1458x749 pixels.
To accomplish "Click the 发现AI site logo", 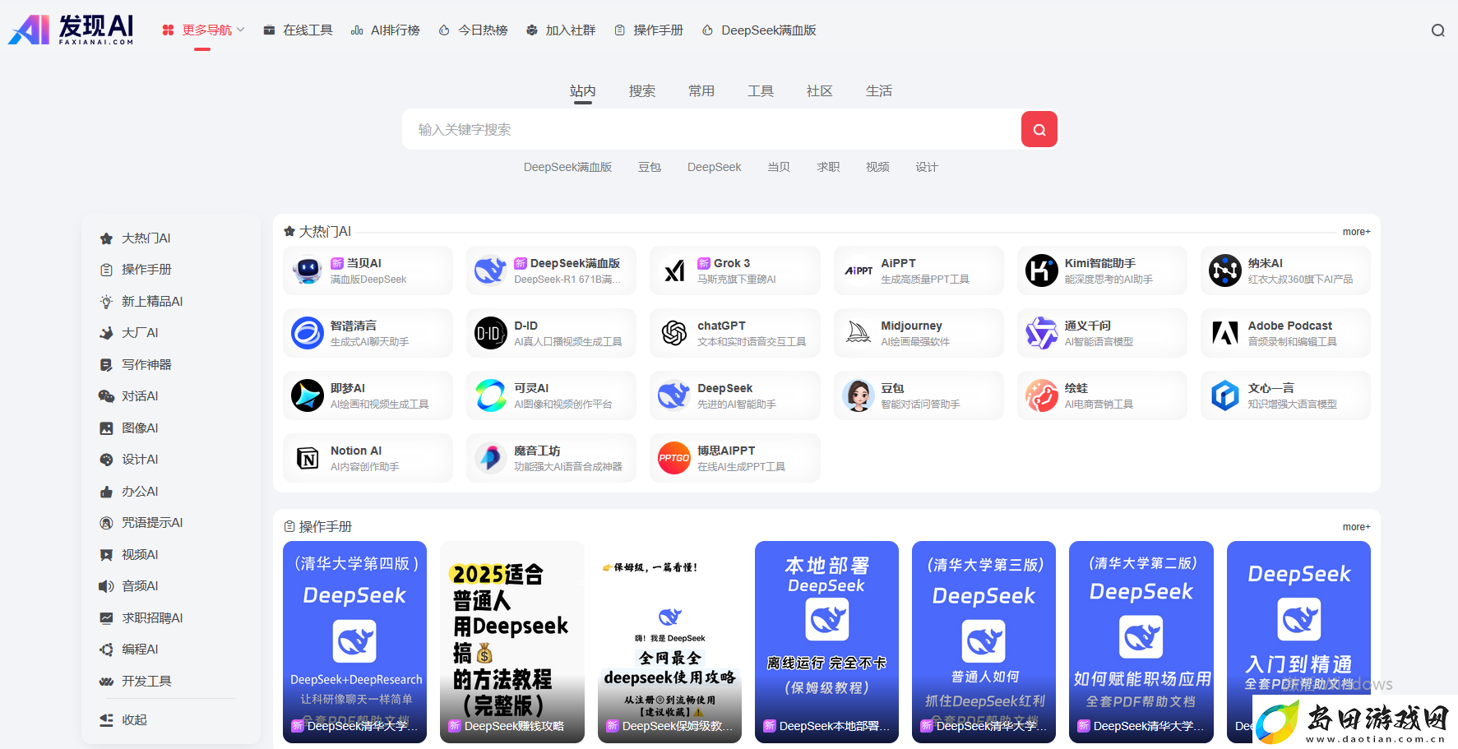I will click(71, 30).
